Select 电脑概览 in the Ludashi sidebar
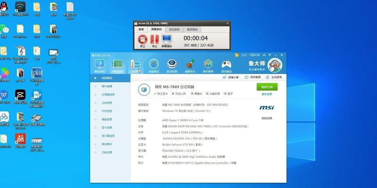The width and height of the screenshot is (377, 188). click(x=110, y=78)
